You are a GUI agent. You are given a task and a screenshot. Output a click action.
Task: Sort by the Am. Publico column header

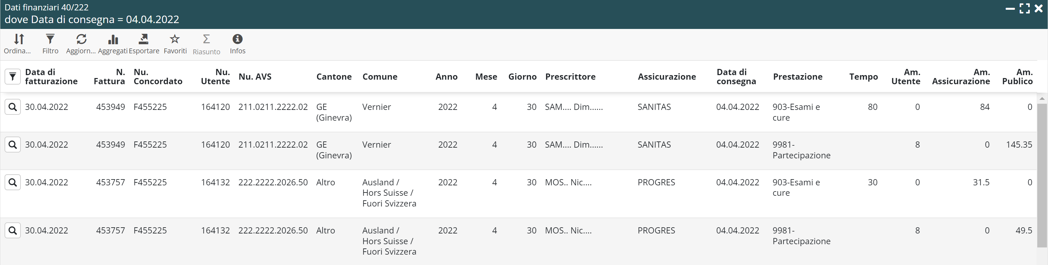[x=1017, y=76]
